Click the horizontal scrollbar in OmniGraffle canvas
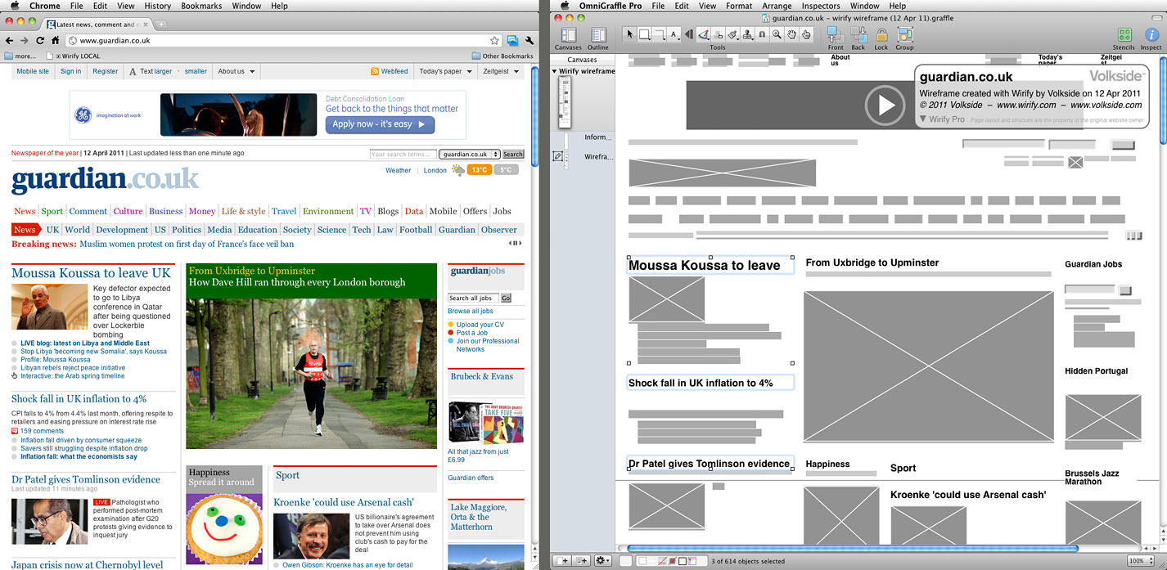Screen dimensions: 1167x570 [x=851, y=548]
